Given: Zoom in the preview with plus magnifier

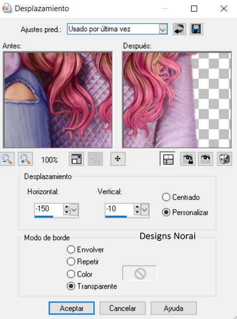Looking at the screenshot, I should (25, 159).
